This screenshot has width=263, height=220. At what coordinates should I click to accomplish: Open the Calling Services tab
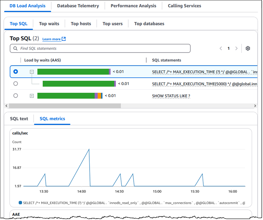184,6
